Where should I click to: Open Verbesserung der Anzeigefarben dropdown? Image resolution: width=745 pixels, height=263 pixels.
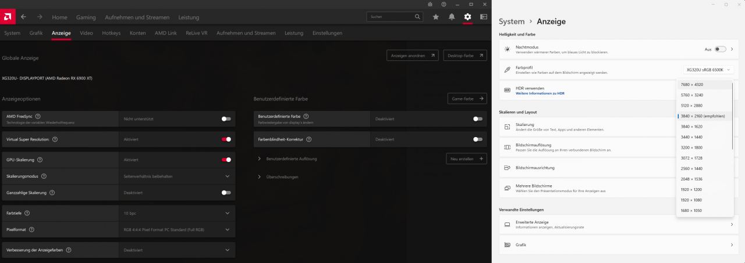[177, 250]
